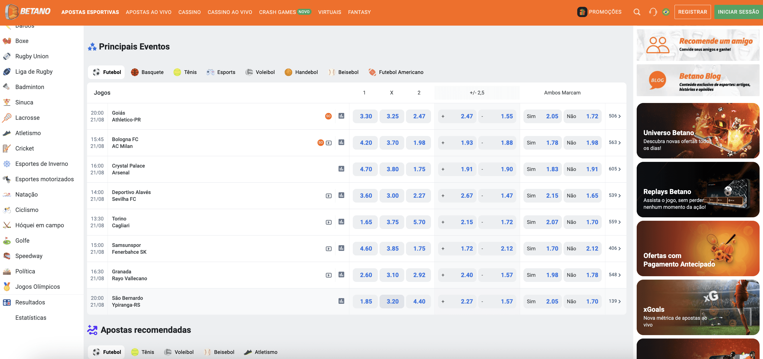
Task: Expand 559 markets for Torino match
Action: tap(614, 222)
